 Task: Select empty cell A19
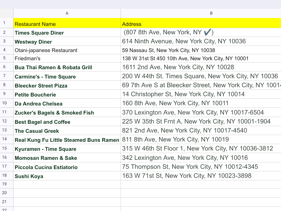tap(67, 184)
